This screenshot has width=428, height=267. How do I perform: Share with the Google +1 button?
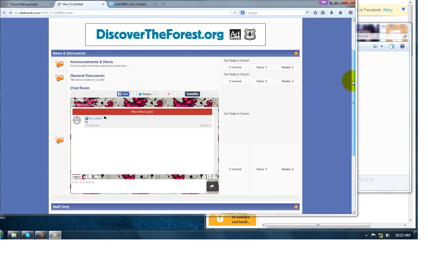click(170, 94)
